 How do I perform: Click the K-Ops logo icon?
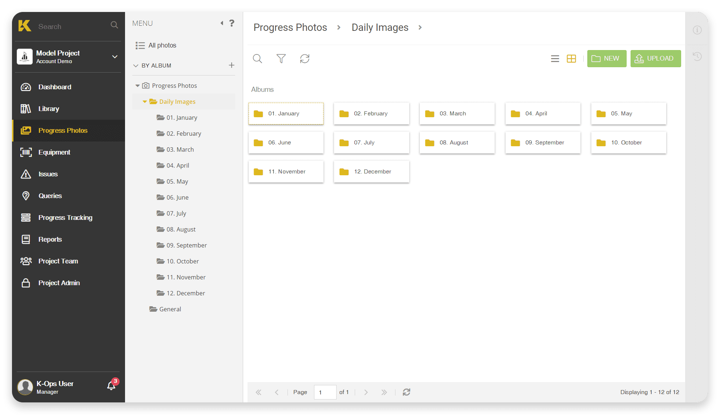coord(25,26)
